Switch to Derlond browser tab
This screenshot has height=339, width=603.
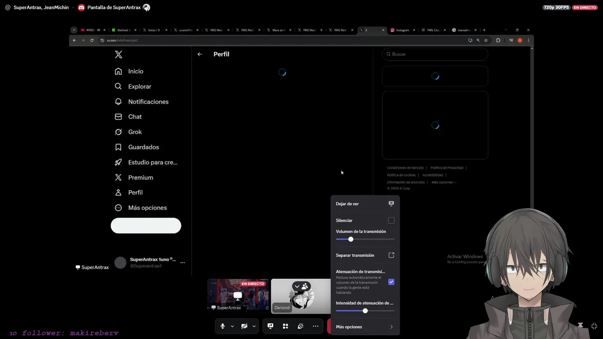click(123, 30)
